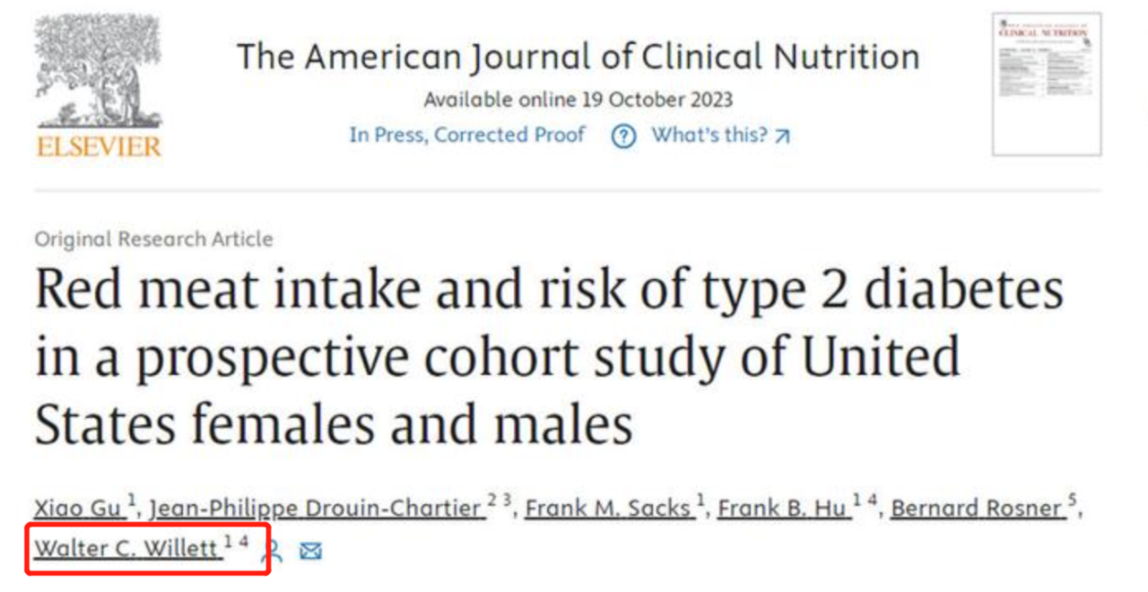Image resolution: width=1148 pixels, height=592 pixels.
Task: Show Frank B. Hu author info
Action: pyautogui.click(x=783, y=509)
